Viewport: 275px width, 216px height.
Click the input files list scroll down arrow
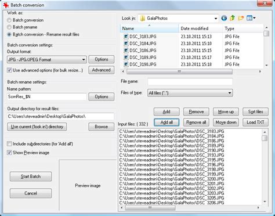click(x=265, y=201)
